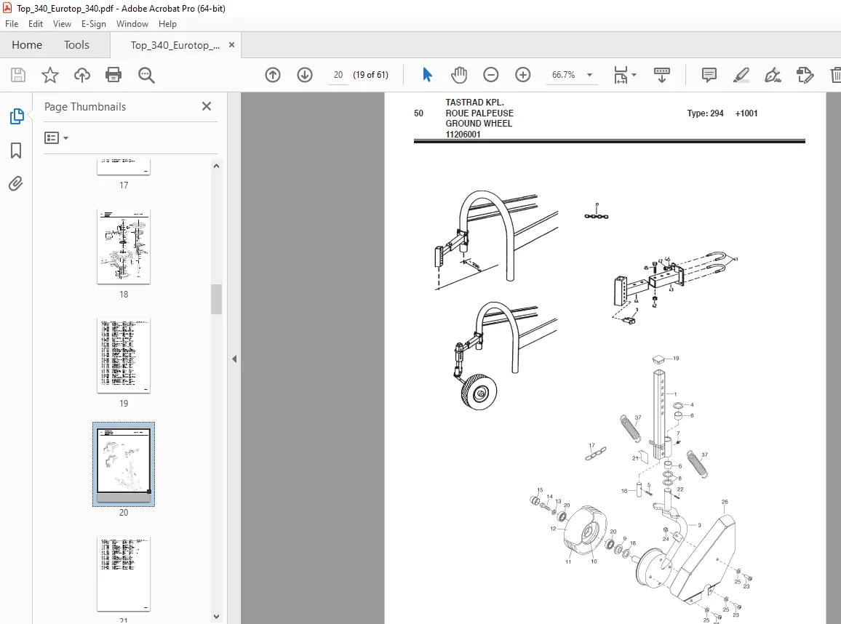This screenshot has width=841, height=624.
Task: Close the Top_340_Eurotop document tab
Action: [x=231, y=45]
